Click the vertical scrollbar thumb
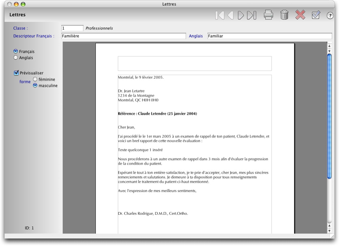Image resolution: width=339 pixels, height=246 pixels. tap(329, 116)
